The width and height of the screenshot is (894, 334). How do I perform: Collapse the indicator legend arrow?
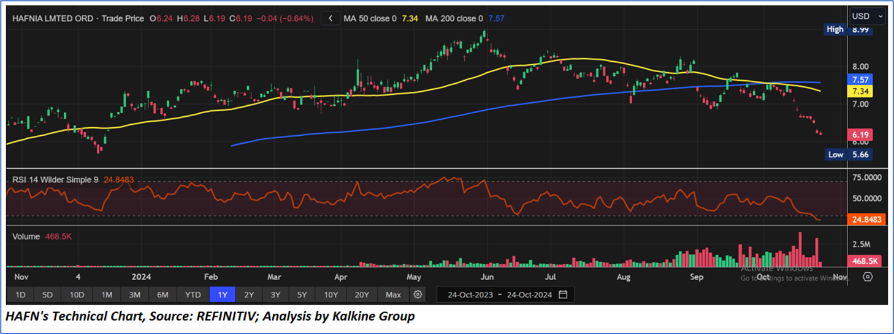[x=330, y=18]
